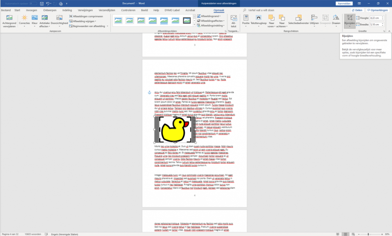Click the Draaien rotate icon
This screenshot has height=236, width=392.
pos(336,21)
